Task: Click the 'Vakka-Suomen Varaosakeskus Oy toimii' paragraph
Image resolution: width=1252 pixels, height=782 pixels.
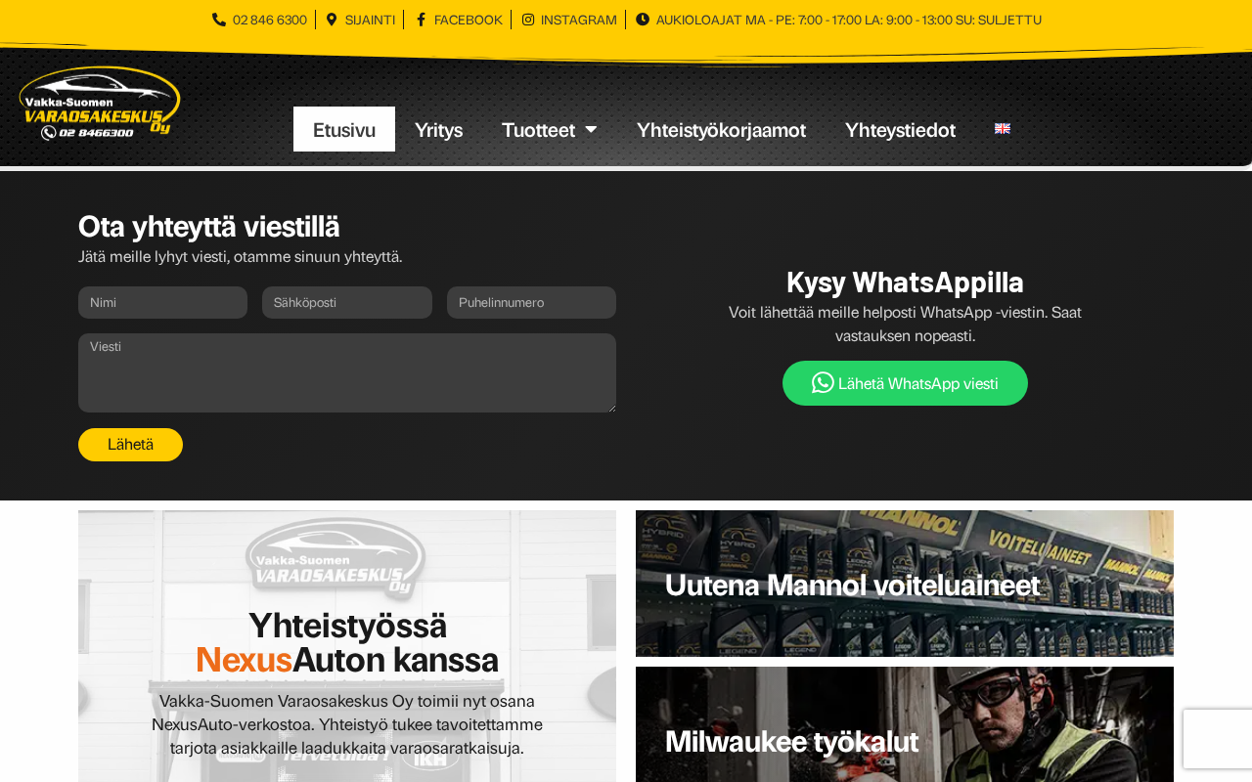Action: point(347,725)
